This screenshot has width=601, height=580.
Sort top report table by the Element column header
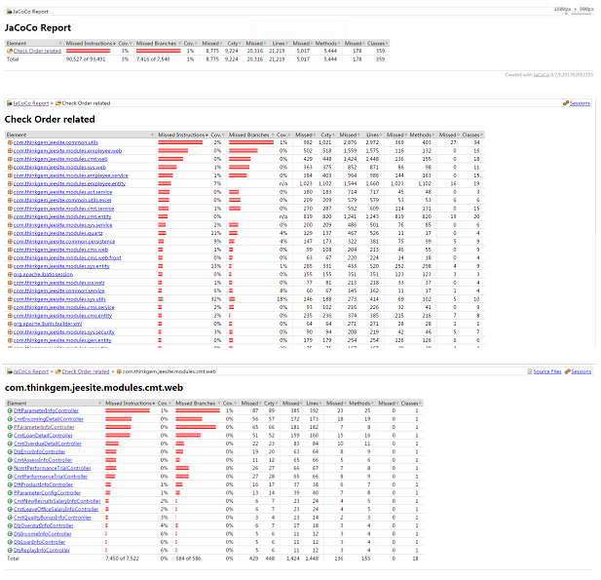[x=34, y=43]
